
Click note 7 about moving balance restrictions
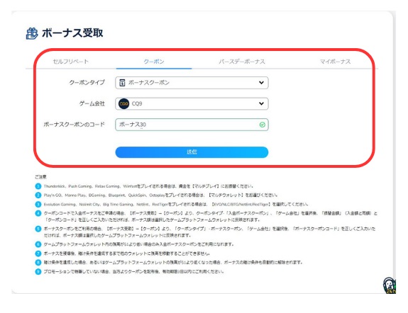[127, 254]
